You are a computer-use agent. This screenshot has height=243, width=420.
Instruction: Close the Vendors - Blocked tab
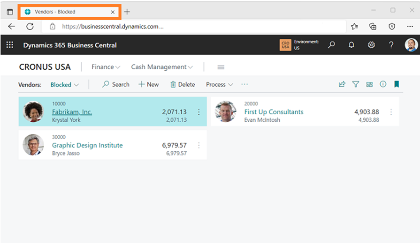pyautogui.click(x=113, y=12)
